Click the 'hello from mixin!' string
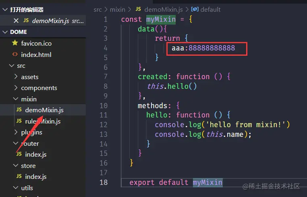The width and height of the screenshot is (307, 197). click(246, 125)
